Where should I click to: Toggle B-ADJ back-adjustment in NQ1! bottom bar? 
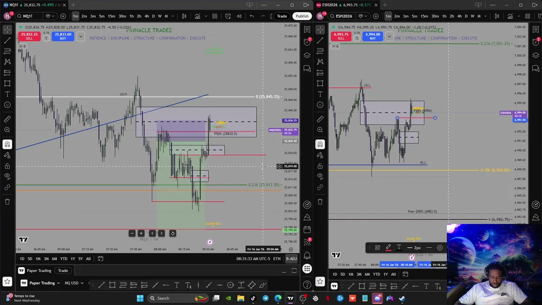pyautogui.click(x=291, y=259)
